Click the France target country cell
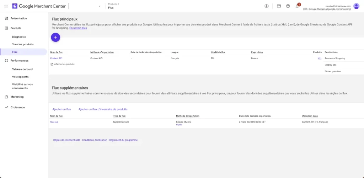The width and height of the screenshot is (364, 178). 255,58
